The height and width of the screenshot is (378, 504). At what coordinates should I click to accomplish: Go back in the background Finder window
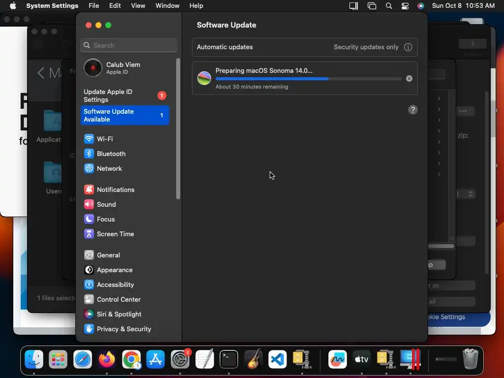[x=41, y=73]
